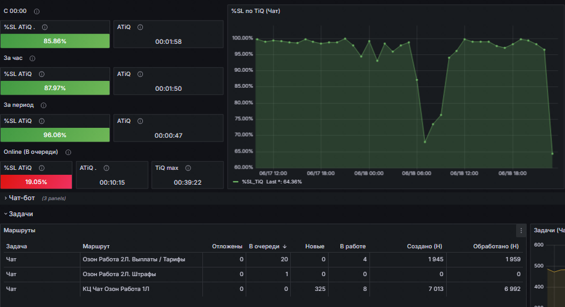This screenshot has width=565, height=307.
Task: Click info icon on red %SL ATiQ panel
Action: pyautogui.click(x=42, y=168)
